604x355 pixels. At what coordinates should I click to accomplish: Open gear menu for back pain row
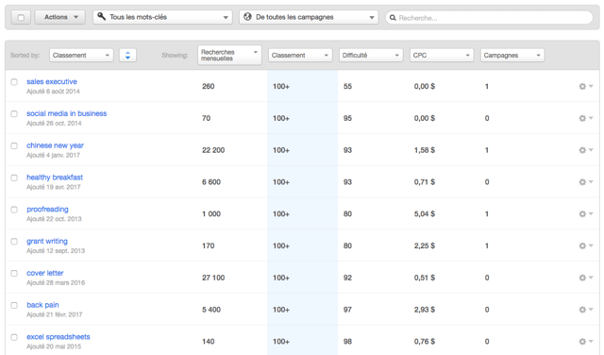[585, 310]
